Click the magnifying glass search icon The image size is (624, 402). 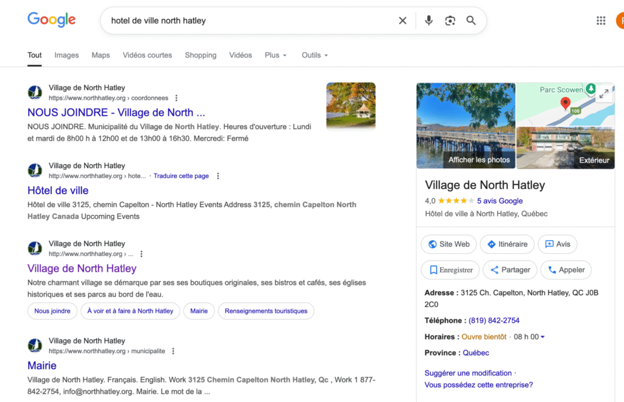pos(471,21)
